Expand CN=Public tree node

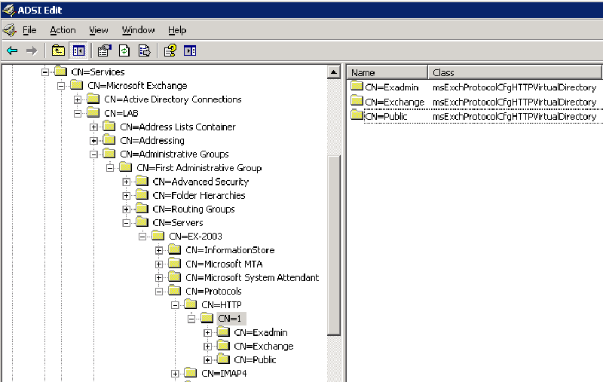click(208, 360)
